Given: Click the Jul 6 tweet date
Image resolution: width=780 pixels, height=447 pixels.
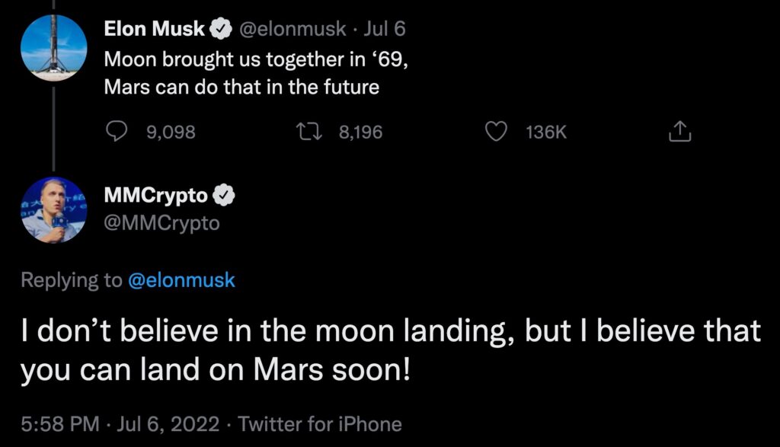Looking at the screenshot, I should [x=388, y=30].
